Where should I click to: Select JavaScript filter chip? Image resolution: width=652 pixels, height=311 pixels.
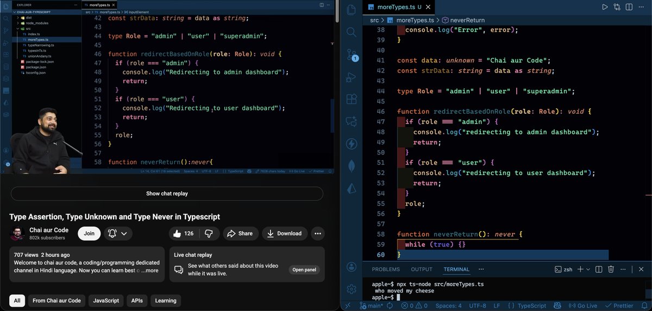point(106,301)
